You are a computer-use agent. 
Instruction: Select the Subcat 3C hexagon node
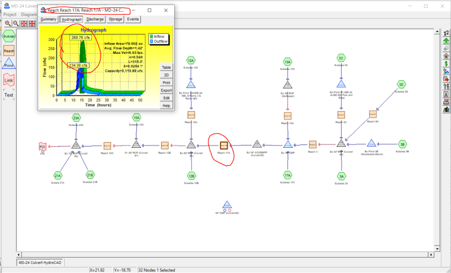(341, 58)
